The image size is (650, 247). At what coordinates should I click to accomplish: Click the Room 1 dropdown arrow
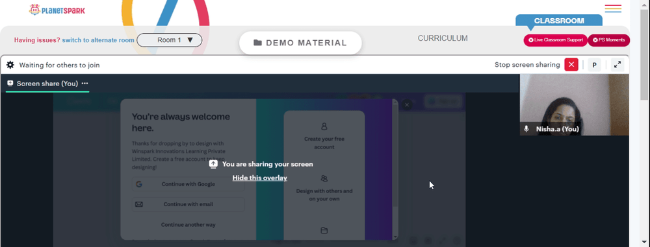(x=190, y=40)
